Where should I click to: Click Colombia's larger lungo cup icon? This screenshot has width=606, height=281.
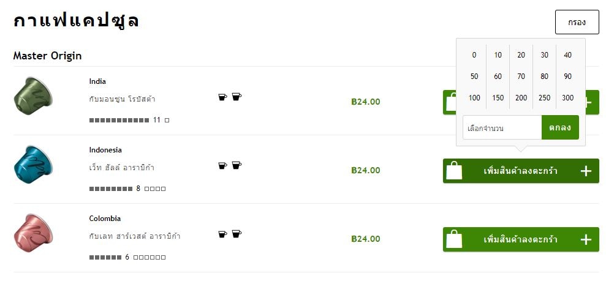pos(237,233)
